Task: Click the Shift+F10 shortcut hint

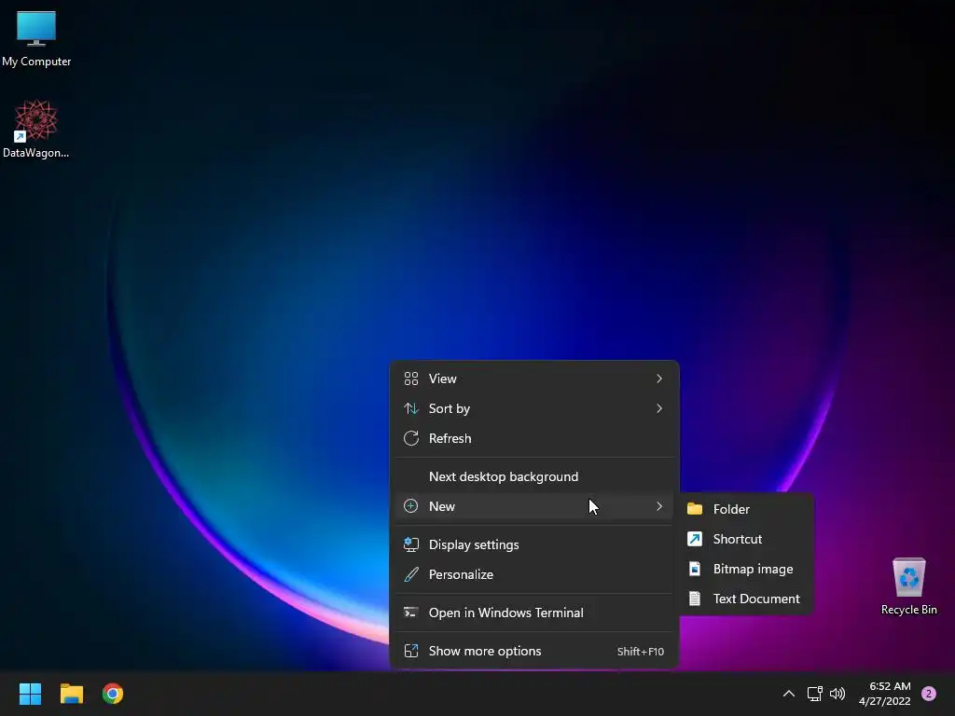Action: (x=640, y=652)
